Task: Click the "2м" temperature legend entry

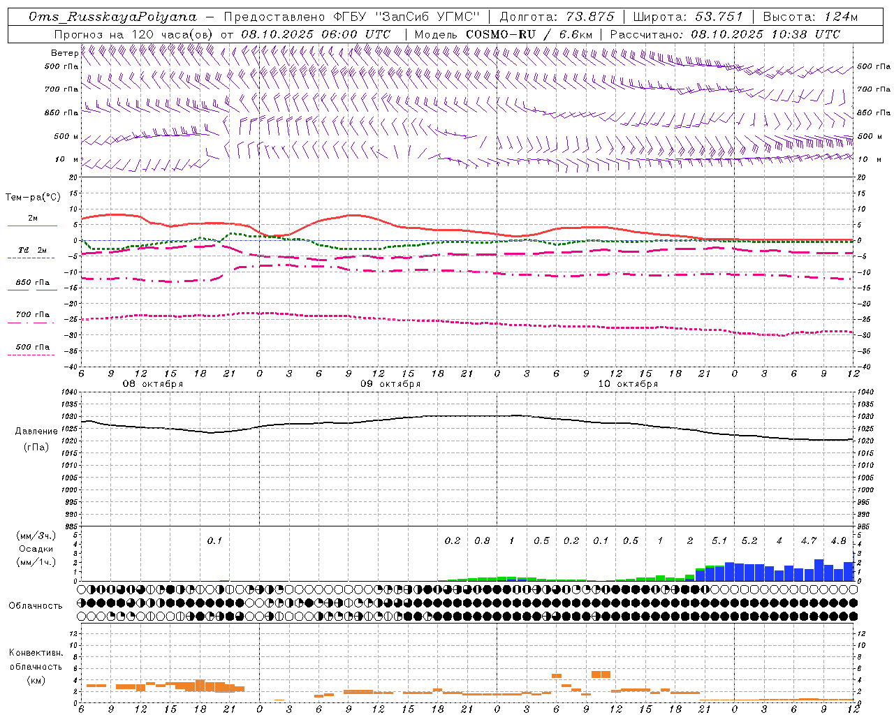Action: 33,218
